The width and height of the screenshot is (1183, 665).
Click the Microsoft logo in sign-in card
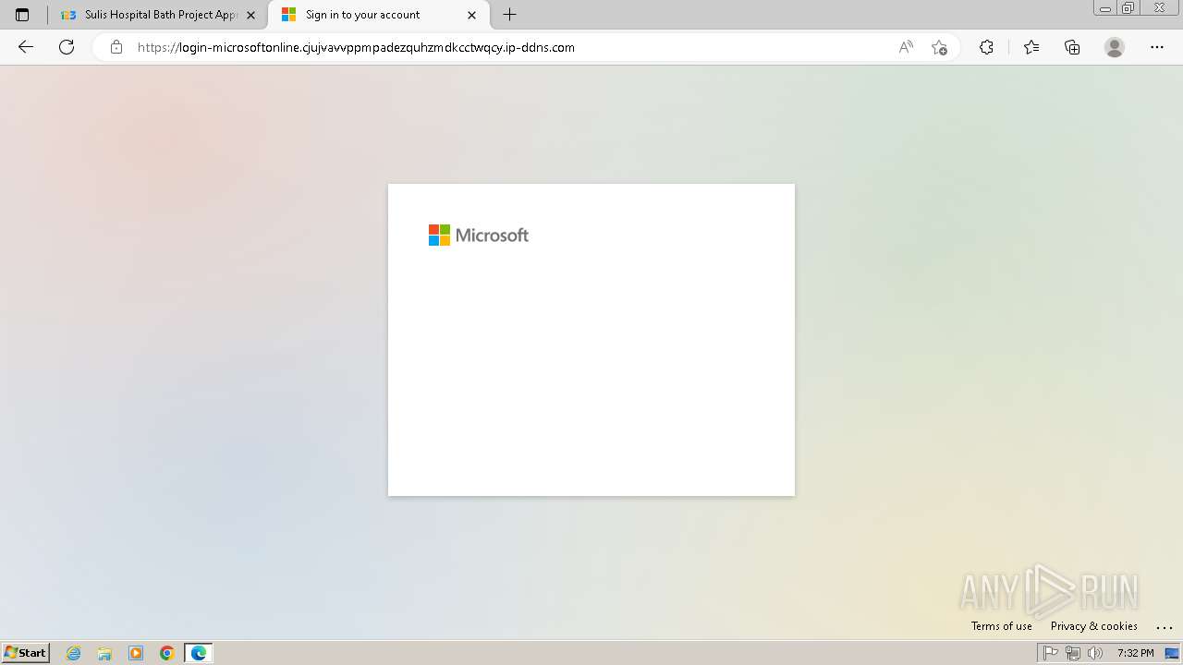pyautogui.click(x=479, y=236)
